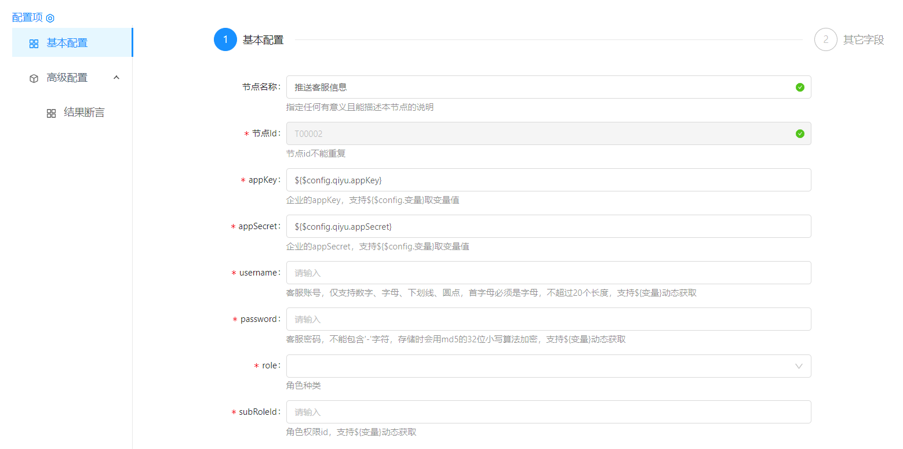Focus the 节点名称 input field
The height and width of the screenshot is (449, 903).
539,87
